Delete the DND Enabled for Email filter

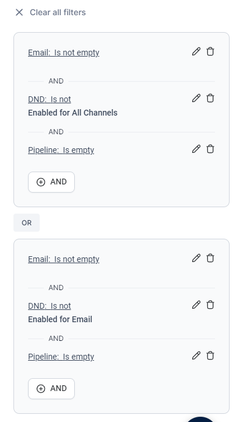(210, 305)
